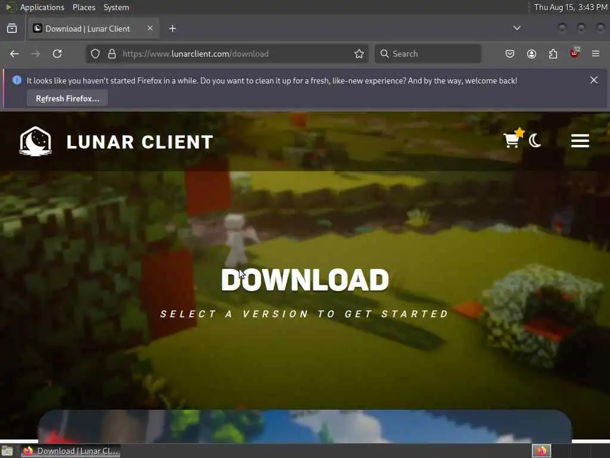Click the show desktop icon in taskbar

7,451
